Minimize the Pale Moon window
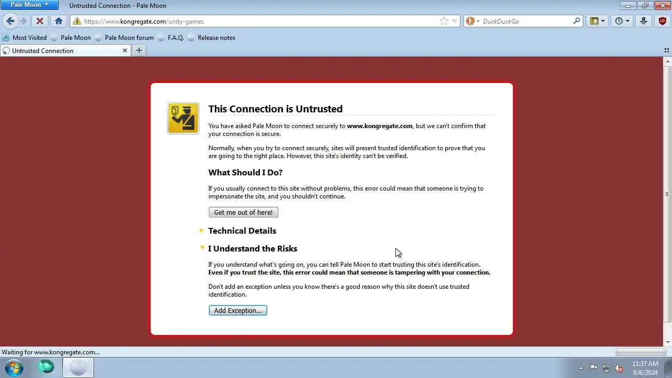Viewport: 672px width, 378px height. click(x=628, y=5)
